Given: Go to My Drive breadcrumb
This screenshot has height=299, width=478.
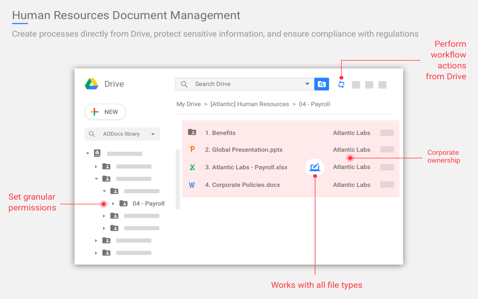Looking at the screenshot, I should pyautogui.click(x=189, y=104).
